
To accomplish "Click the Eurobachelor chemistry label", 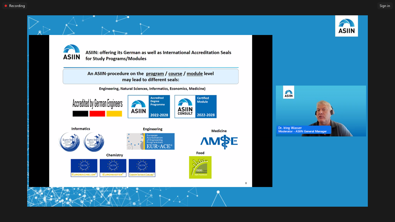I will 84,168.
